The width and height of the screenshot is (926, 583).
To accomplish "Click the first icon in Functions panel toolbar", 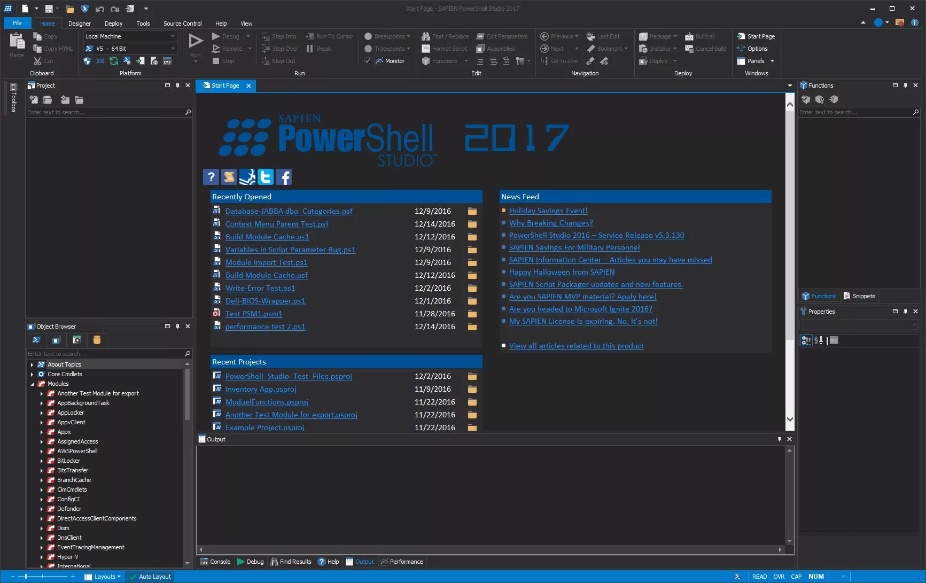I will 806,99.
